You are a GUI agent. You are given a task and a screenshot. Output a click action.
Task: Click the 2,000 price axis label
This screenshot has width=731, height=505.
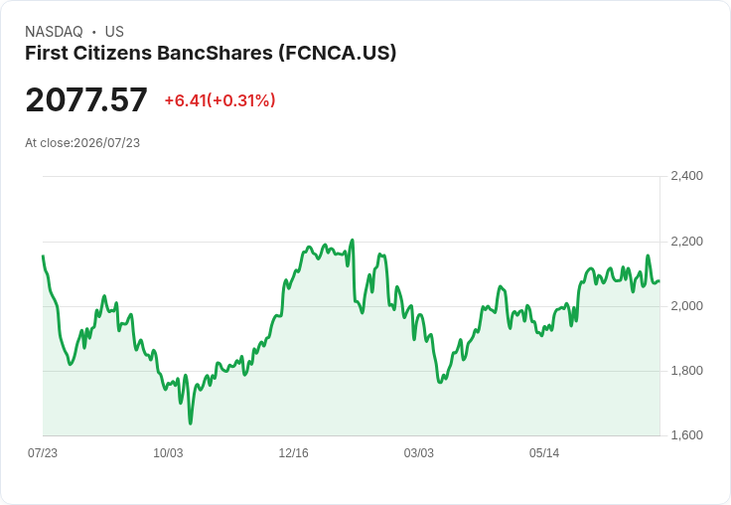pos(686,306)
